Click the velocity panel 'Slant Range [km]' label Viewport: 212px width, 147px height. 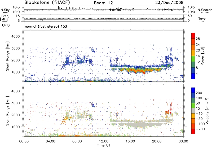7,111
